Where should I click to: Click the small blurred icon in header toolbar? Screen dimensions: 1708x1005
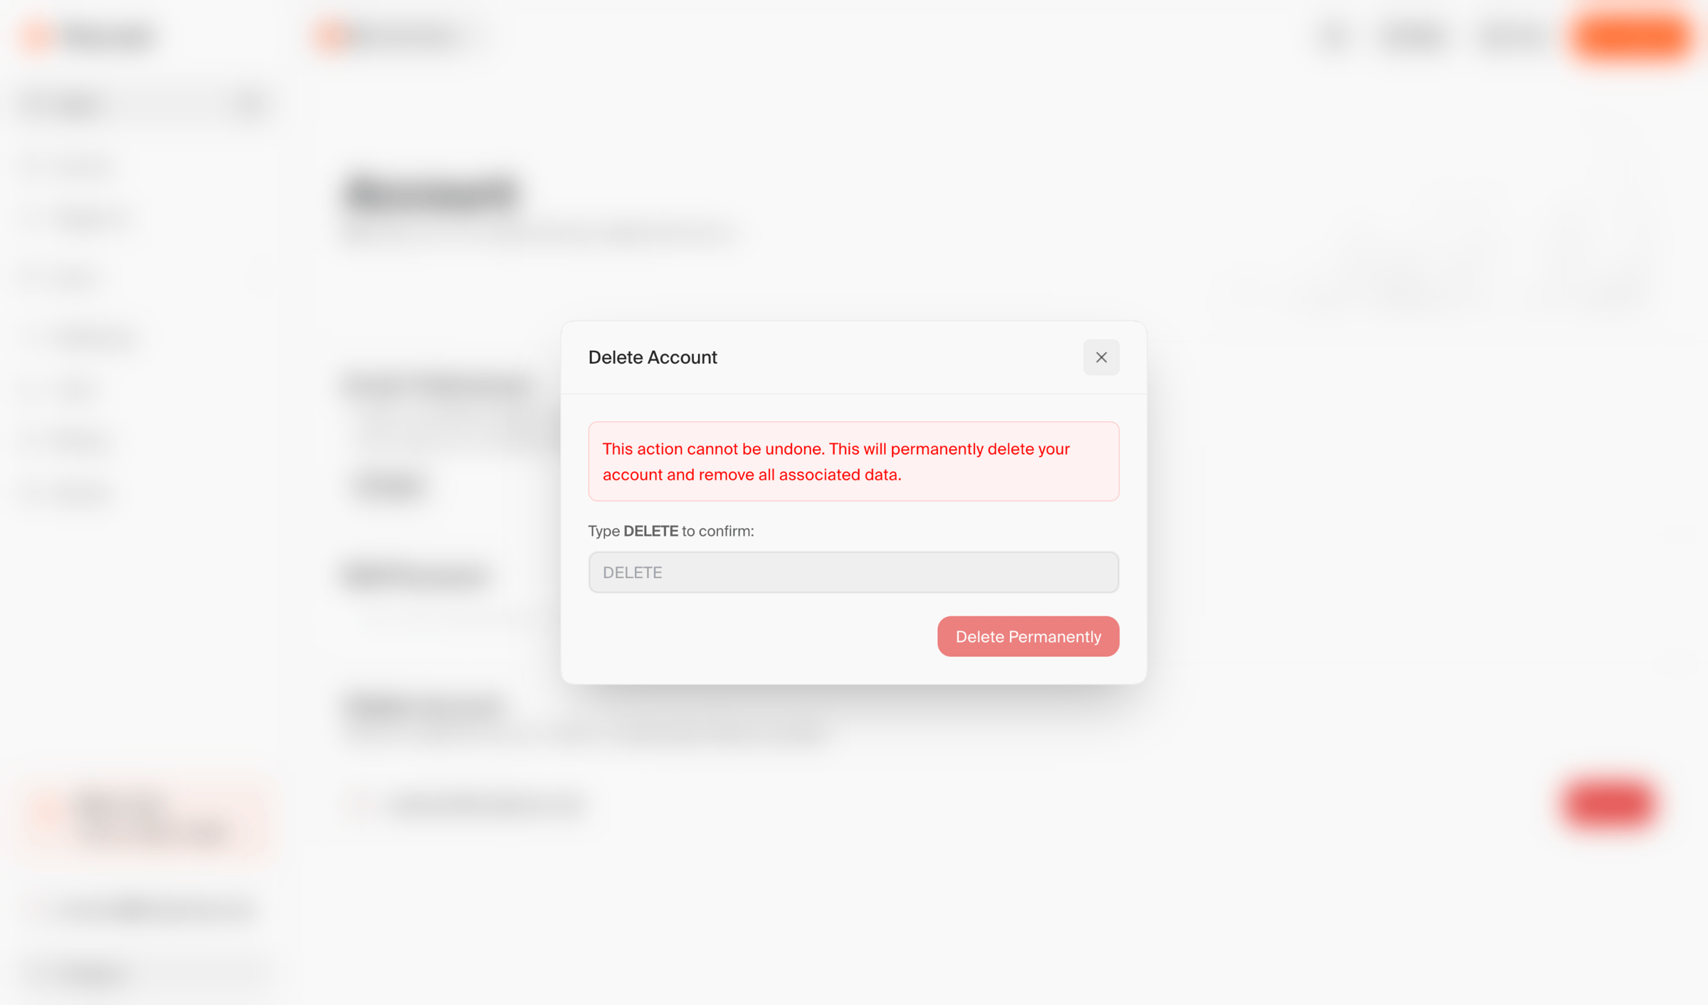tap(1334, 36)
